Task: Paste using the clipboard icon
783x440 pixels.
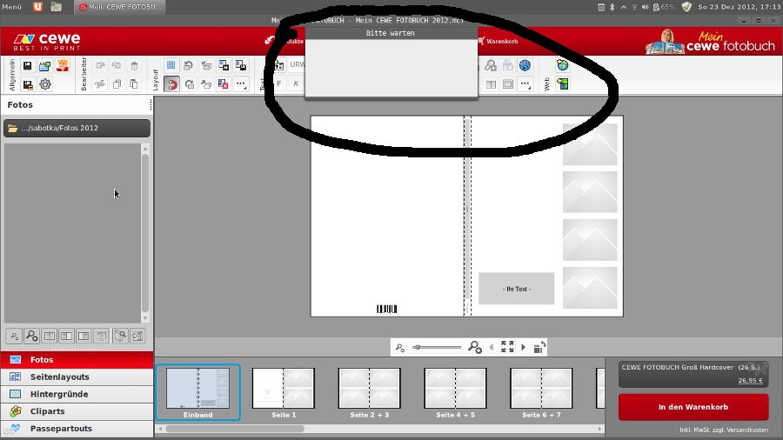Action: (x=134, y=84)
